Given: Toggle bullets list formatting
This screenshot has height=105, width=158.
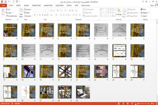Looking at the screenshot, I should click(x=61, y=11).
